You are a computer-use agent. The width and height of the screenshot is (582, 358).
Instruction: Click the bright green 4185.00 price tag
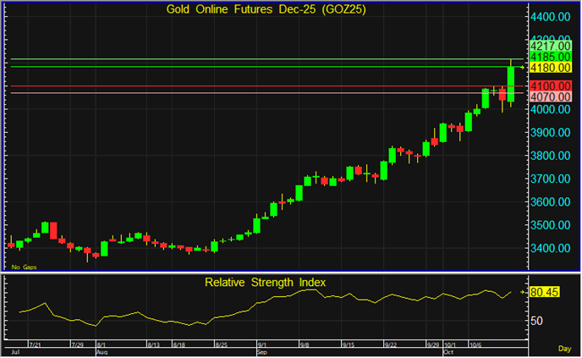coord(551,57)
